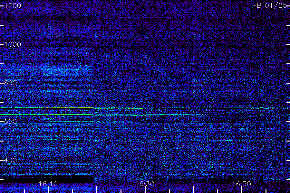Select the 16:30 time axis label
The width and height of the screenshot is (290, 193).
[145, 184]
